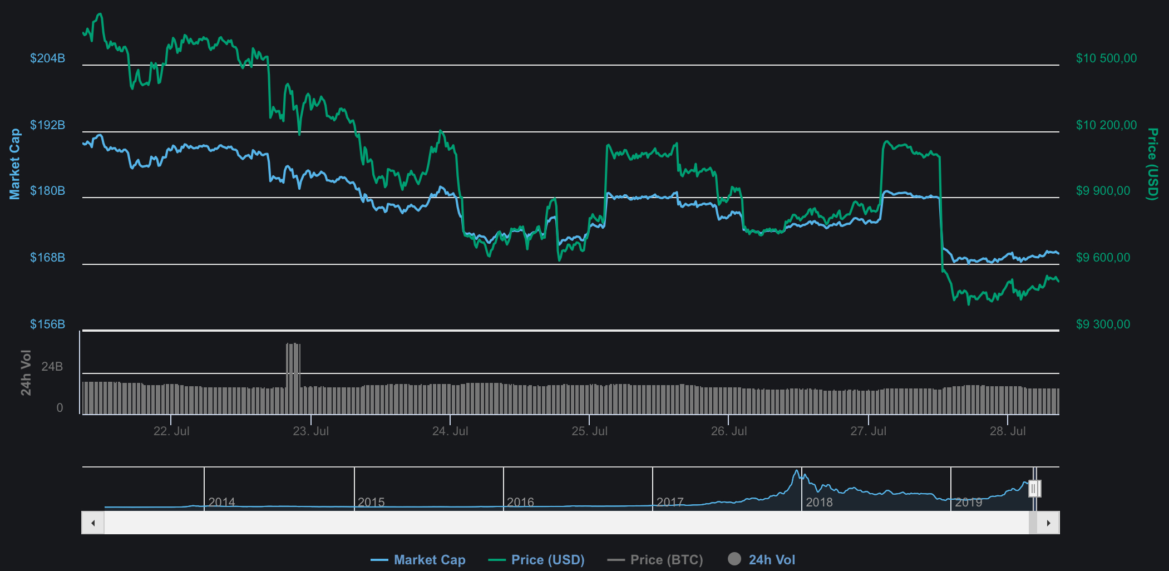
Task: Click the right scroll arrow of the navigator
Action: tap(1048, 523)
